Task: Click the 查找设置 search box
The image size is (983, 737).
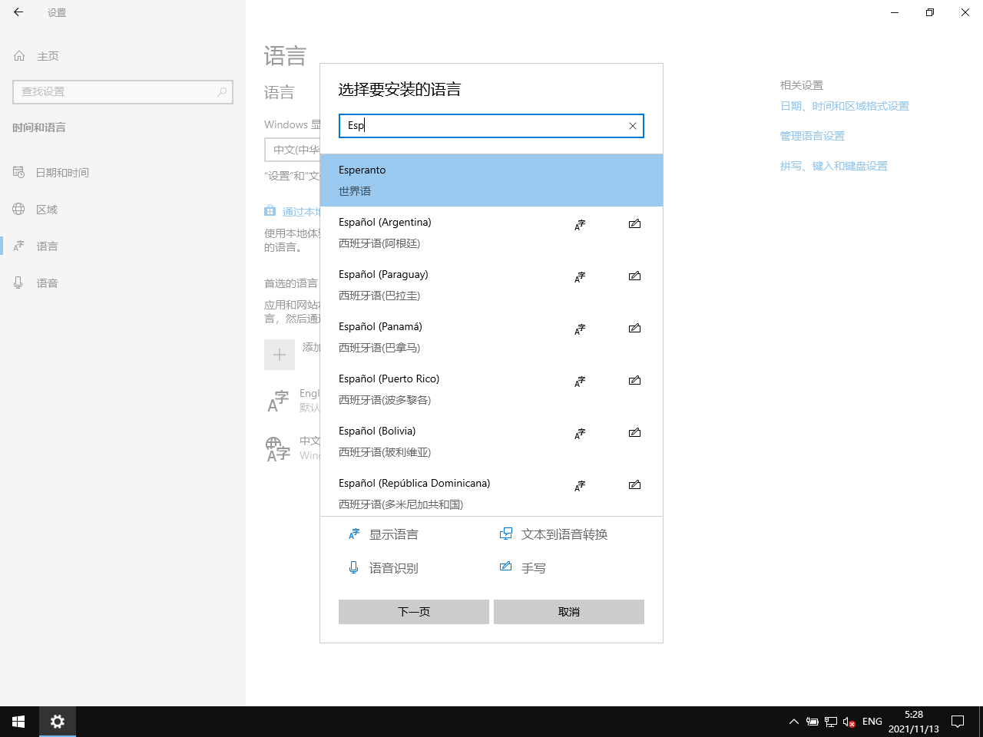Action: pos(115,91)
